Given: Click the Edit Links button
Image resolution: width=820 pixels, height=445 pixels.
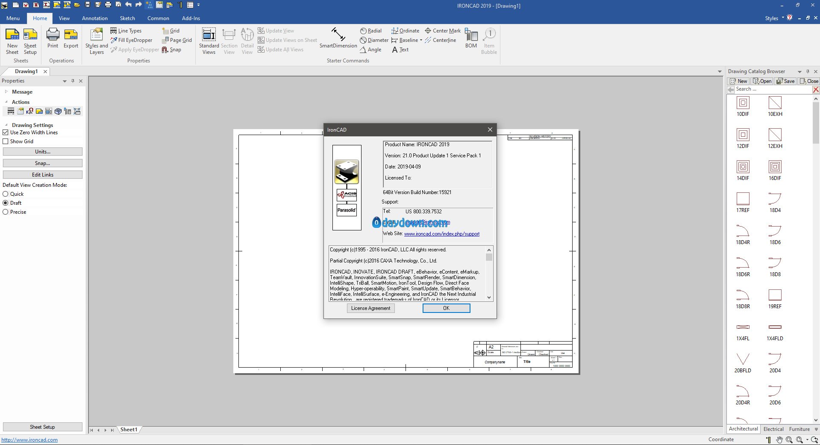Looking at the screenshot, I should click(43, 175).
